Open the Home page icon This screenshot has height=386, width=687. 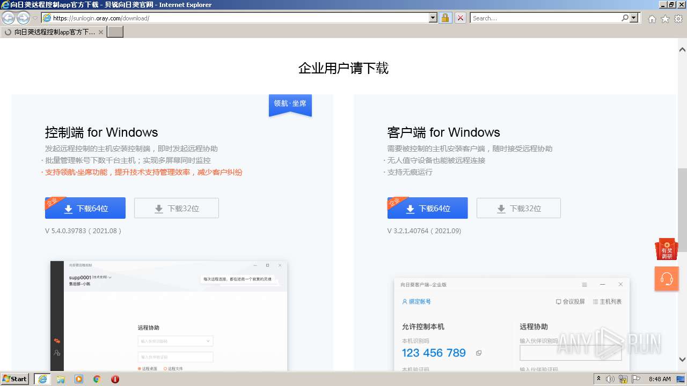652,19
